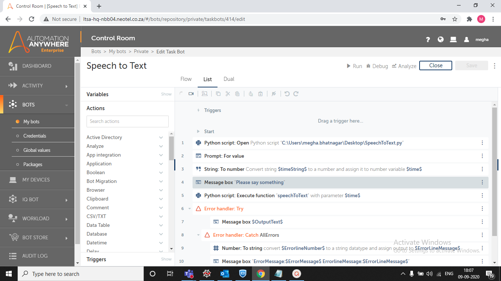This screenshot has width=501, height=281.
Task: Click the undo arrow in the editor toolbar
Action: (287, 94)
